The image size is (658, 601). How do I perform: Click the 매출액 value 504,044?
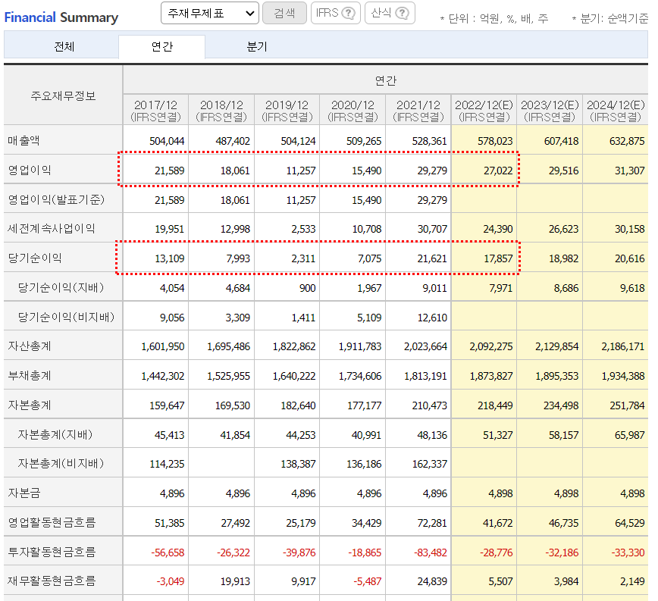coord(167,141)
